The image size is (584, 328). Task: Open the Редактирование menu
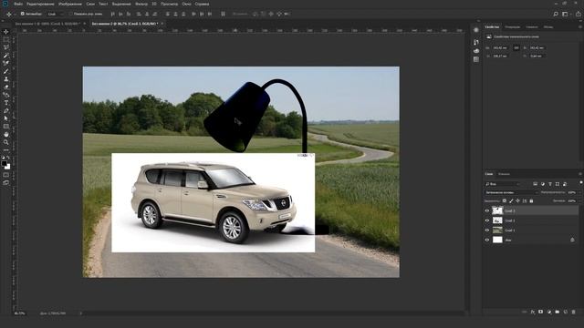pos(40,4)
